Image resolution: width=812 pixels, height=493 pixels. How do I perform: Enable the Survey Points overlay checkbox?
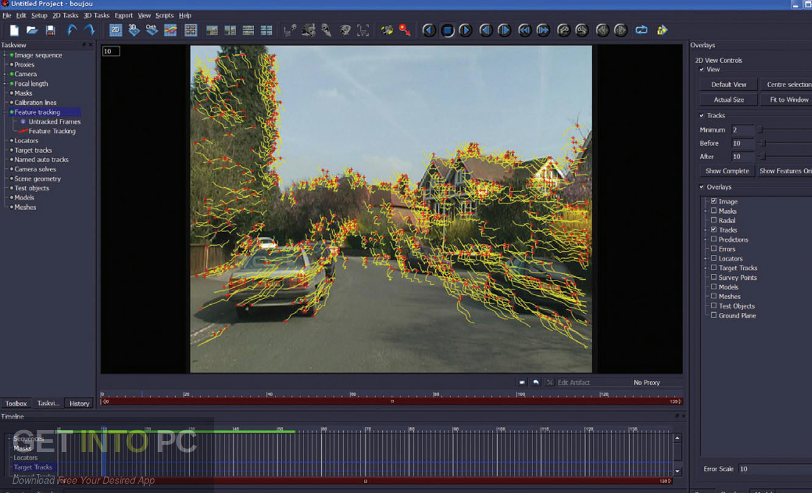point(714,277)
